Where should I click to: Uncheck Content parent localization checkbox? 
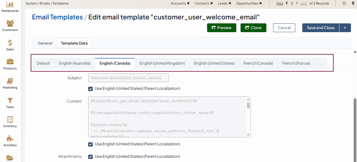[90, 144]
